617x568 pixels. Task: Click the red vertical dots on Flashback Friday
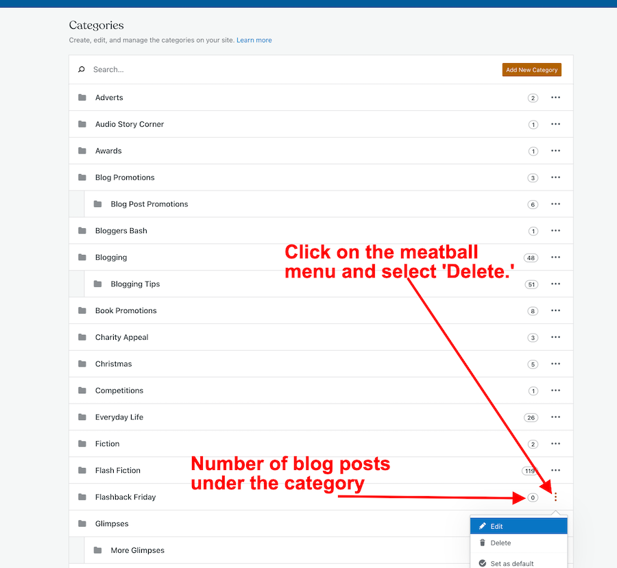[555, 497]
